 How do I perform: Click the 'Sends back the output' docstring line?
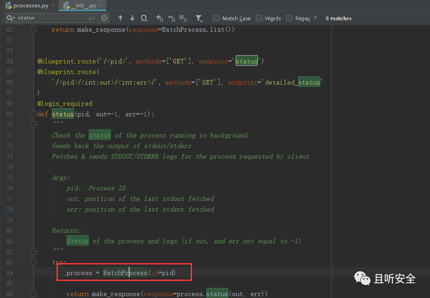click(122, 146)
